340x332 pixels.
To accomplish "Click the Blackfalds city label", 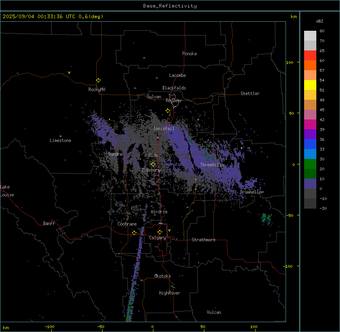I will (174, 88).
